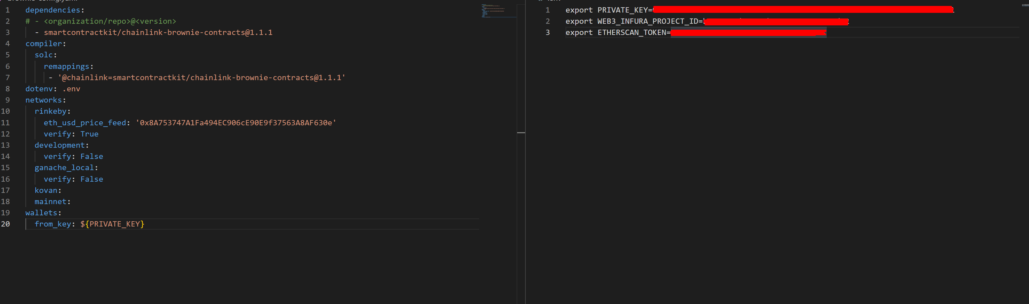Click line number 2 in the .env editor gutter

(x=548, y=21)
